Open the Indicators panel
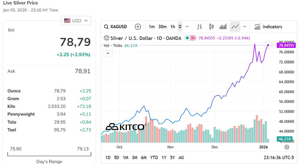This screenshot has width=298, height=164. [268, 27]
